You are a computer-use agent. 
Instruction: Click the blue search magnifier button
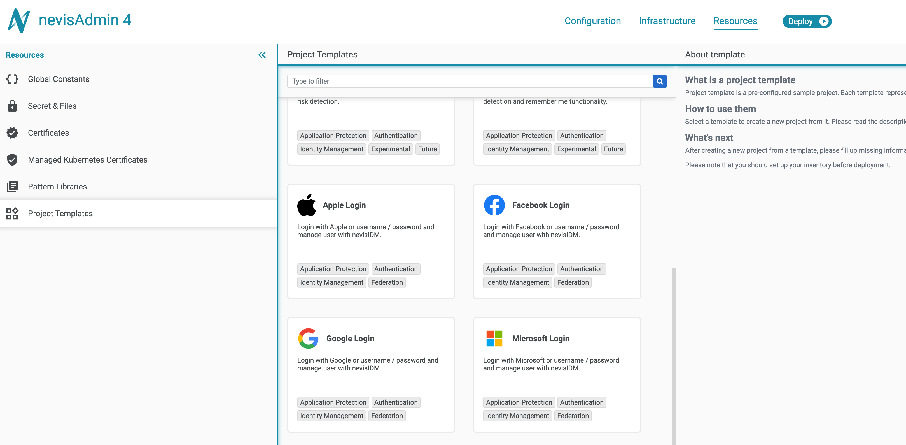coord(659,81)
